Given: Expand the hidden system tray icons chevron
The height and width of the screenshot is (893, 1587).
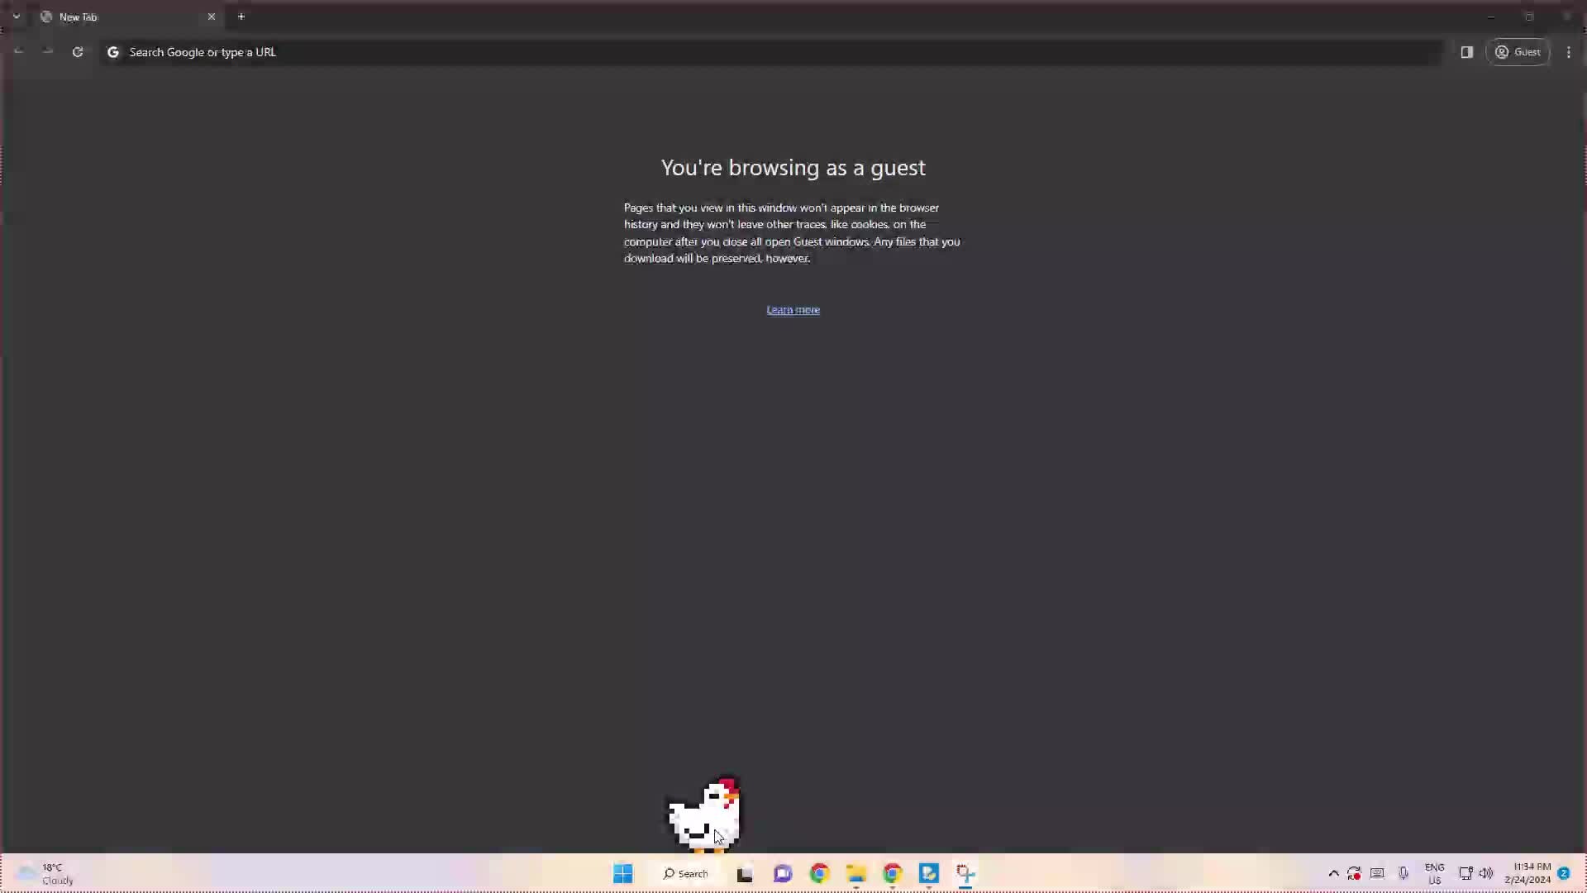Looking at the screenshot, I should click(x=1333, y=873).
